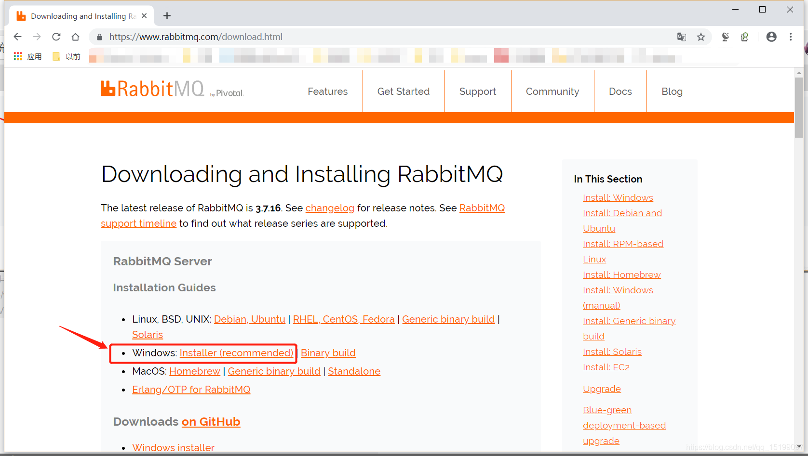Open the Community menu item
This screenshot has width=808, height=456.
coord(552,91)
